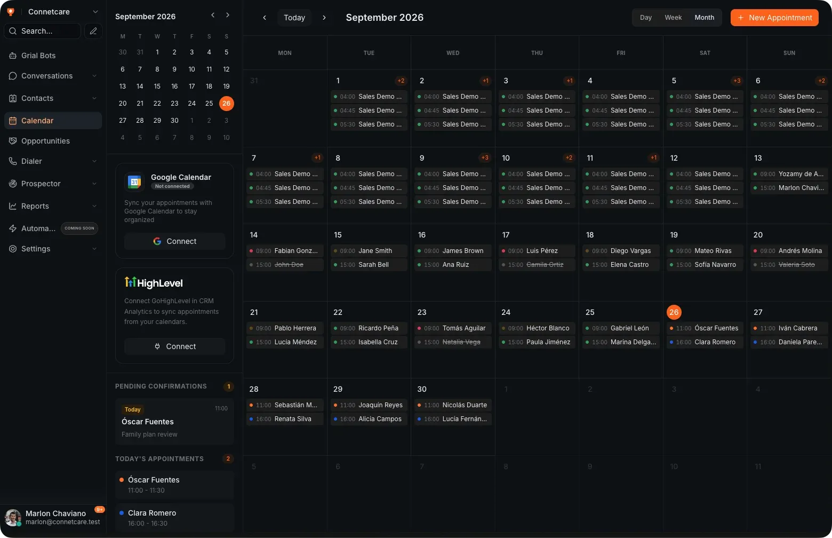Open Óscar Fuentes pending confirmation card
Image resolution: width=832 pixels, height=538 pixels.
pos(174,422)
